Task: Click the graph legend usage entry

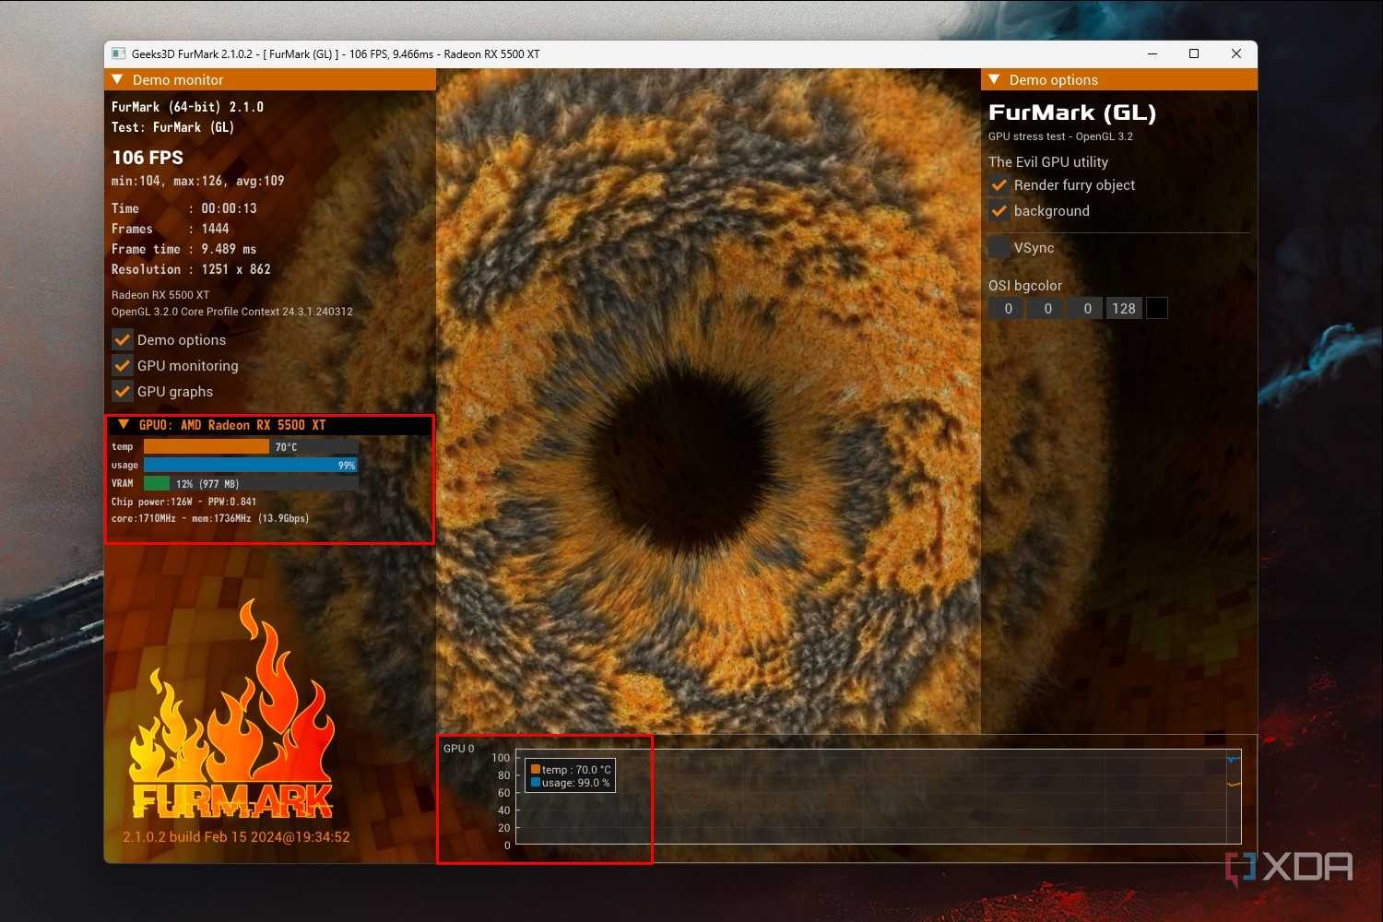Action: point(570,783)
